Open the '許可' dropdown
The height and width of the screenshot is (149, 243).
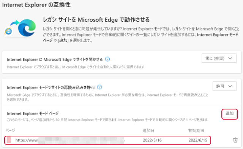point(224,86)
